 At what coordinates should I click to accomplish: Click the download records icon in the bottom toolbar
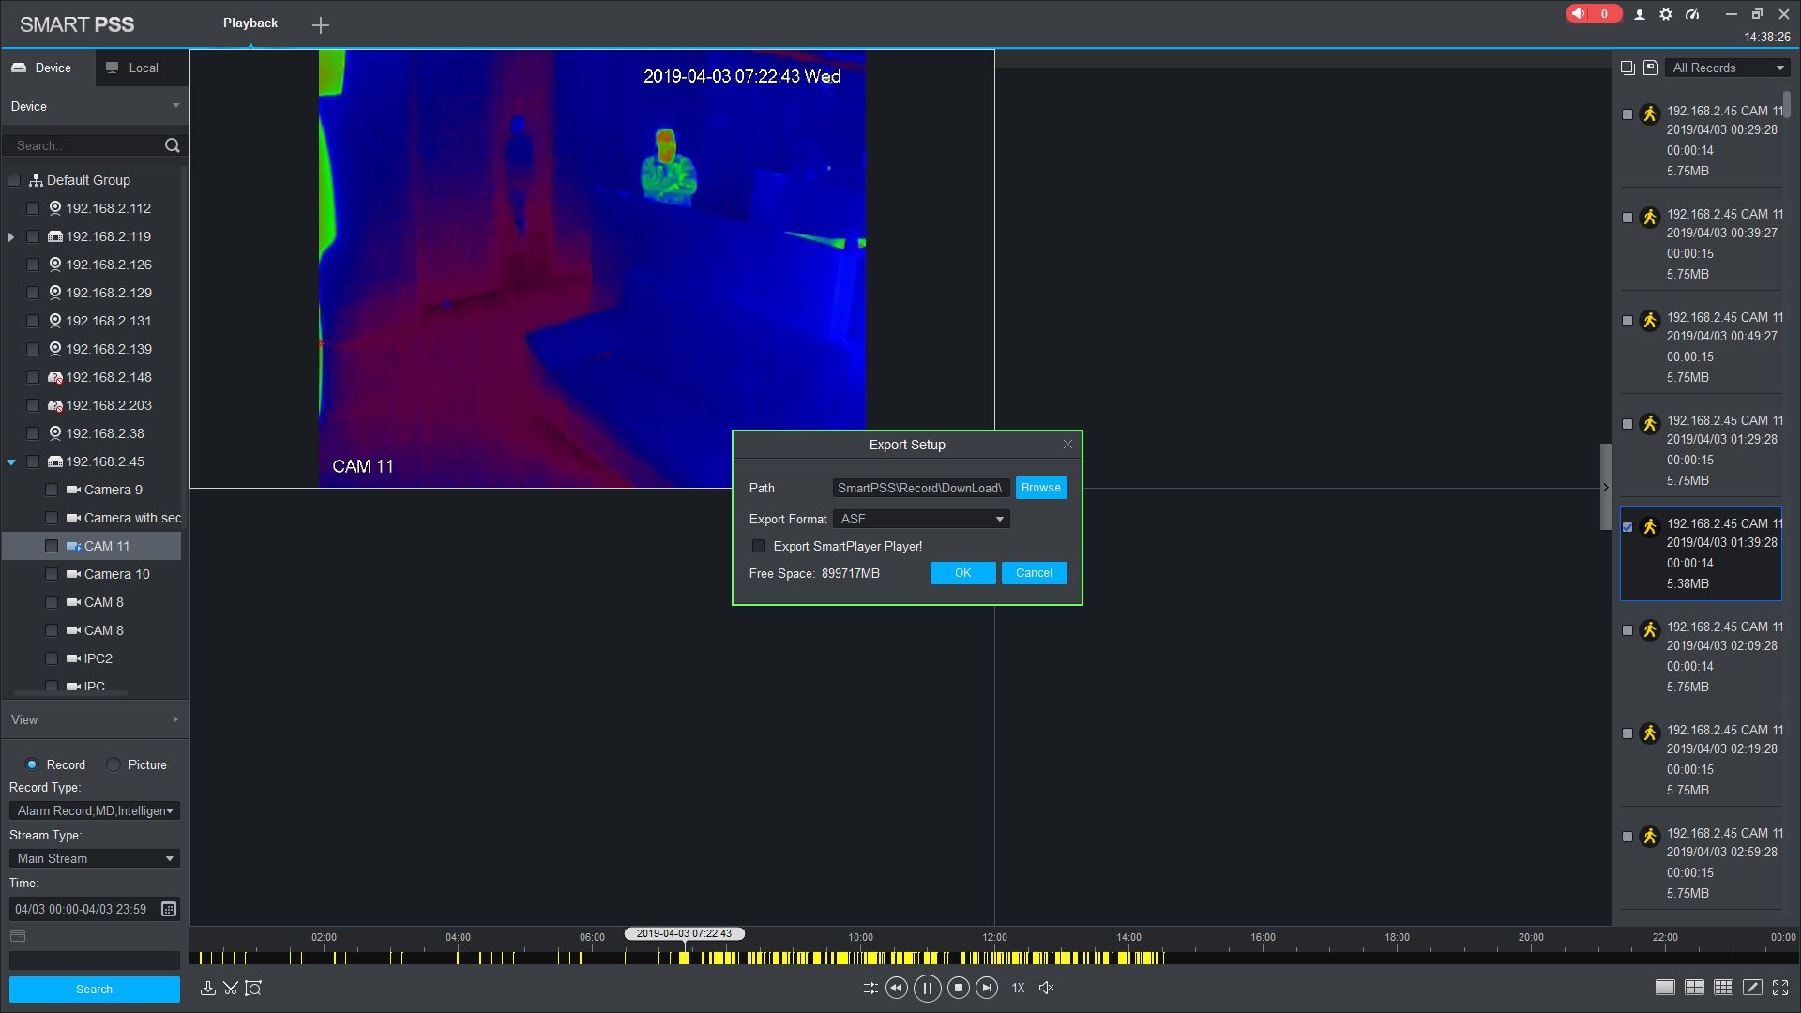pyautogui.click(x=208, y=988)
